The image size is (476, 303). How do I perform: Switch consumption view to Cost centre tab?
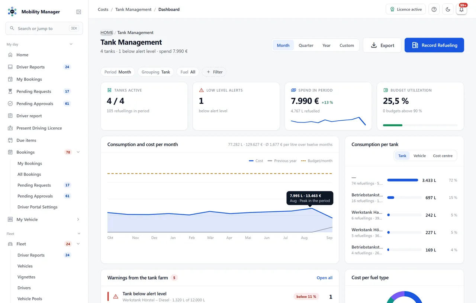[x=443, y=156]
